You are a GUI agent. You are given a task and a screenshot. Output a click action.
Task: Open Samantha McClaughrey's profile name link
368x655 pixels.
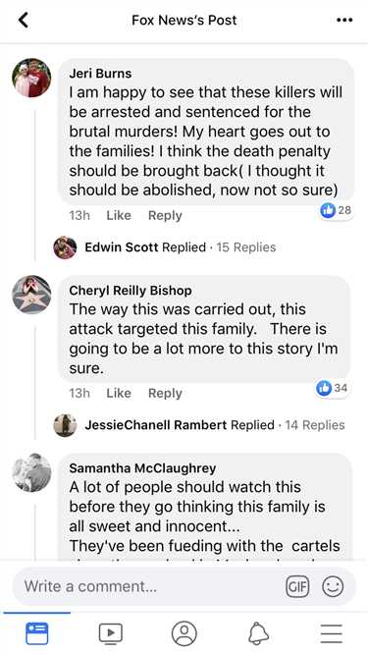point(142,467)
